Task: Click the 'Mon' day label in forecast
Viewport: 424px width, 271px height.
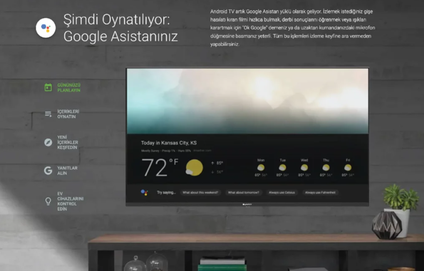Action: [x=261, y=160]
